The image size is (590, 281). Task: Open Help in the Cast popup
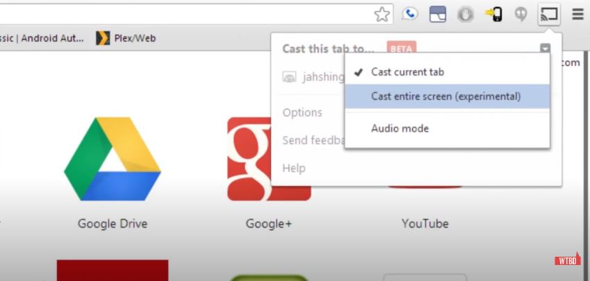293,168
